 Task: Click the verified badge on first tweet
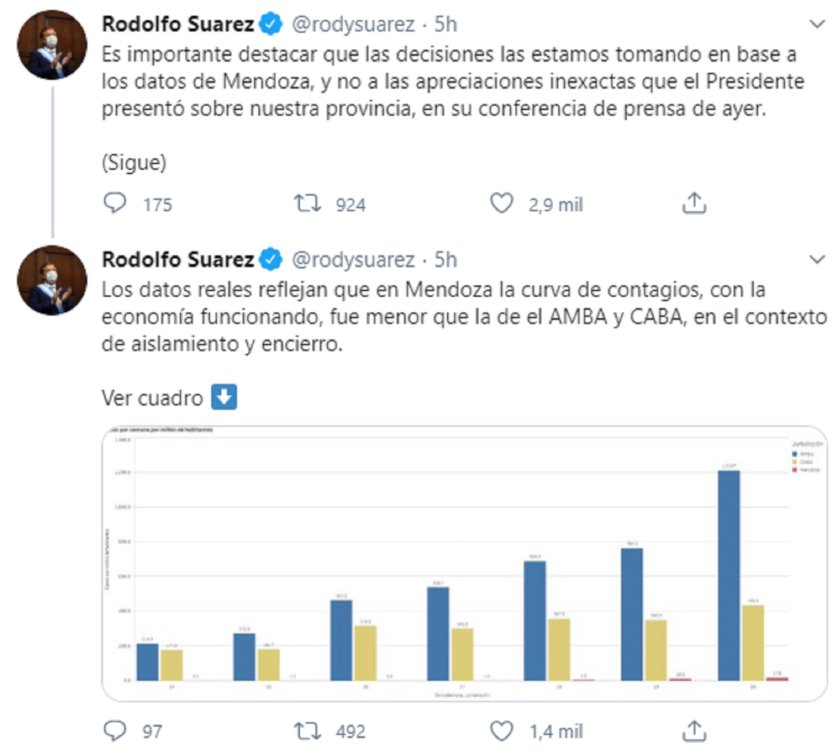271,24
